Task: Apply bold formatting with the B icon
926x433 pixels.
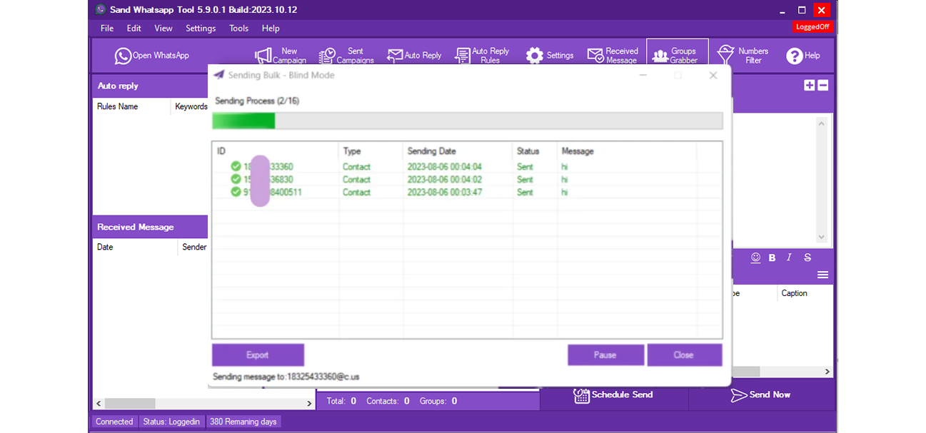Action: [x=772, y=258]
